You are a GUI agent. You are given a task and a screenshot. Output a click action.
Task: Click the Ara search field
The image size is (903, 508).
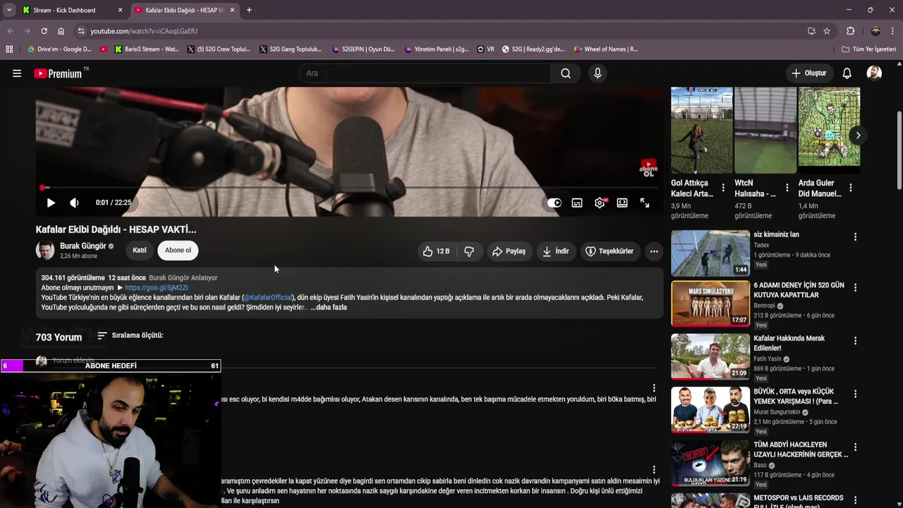click(425, 73)
